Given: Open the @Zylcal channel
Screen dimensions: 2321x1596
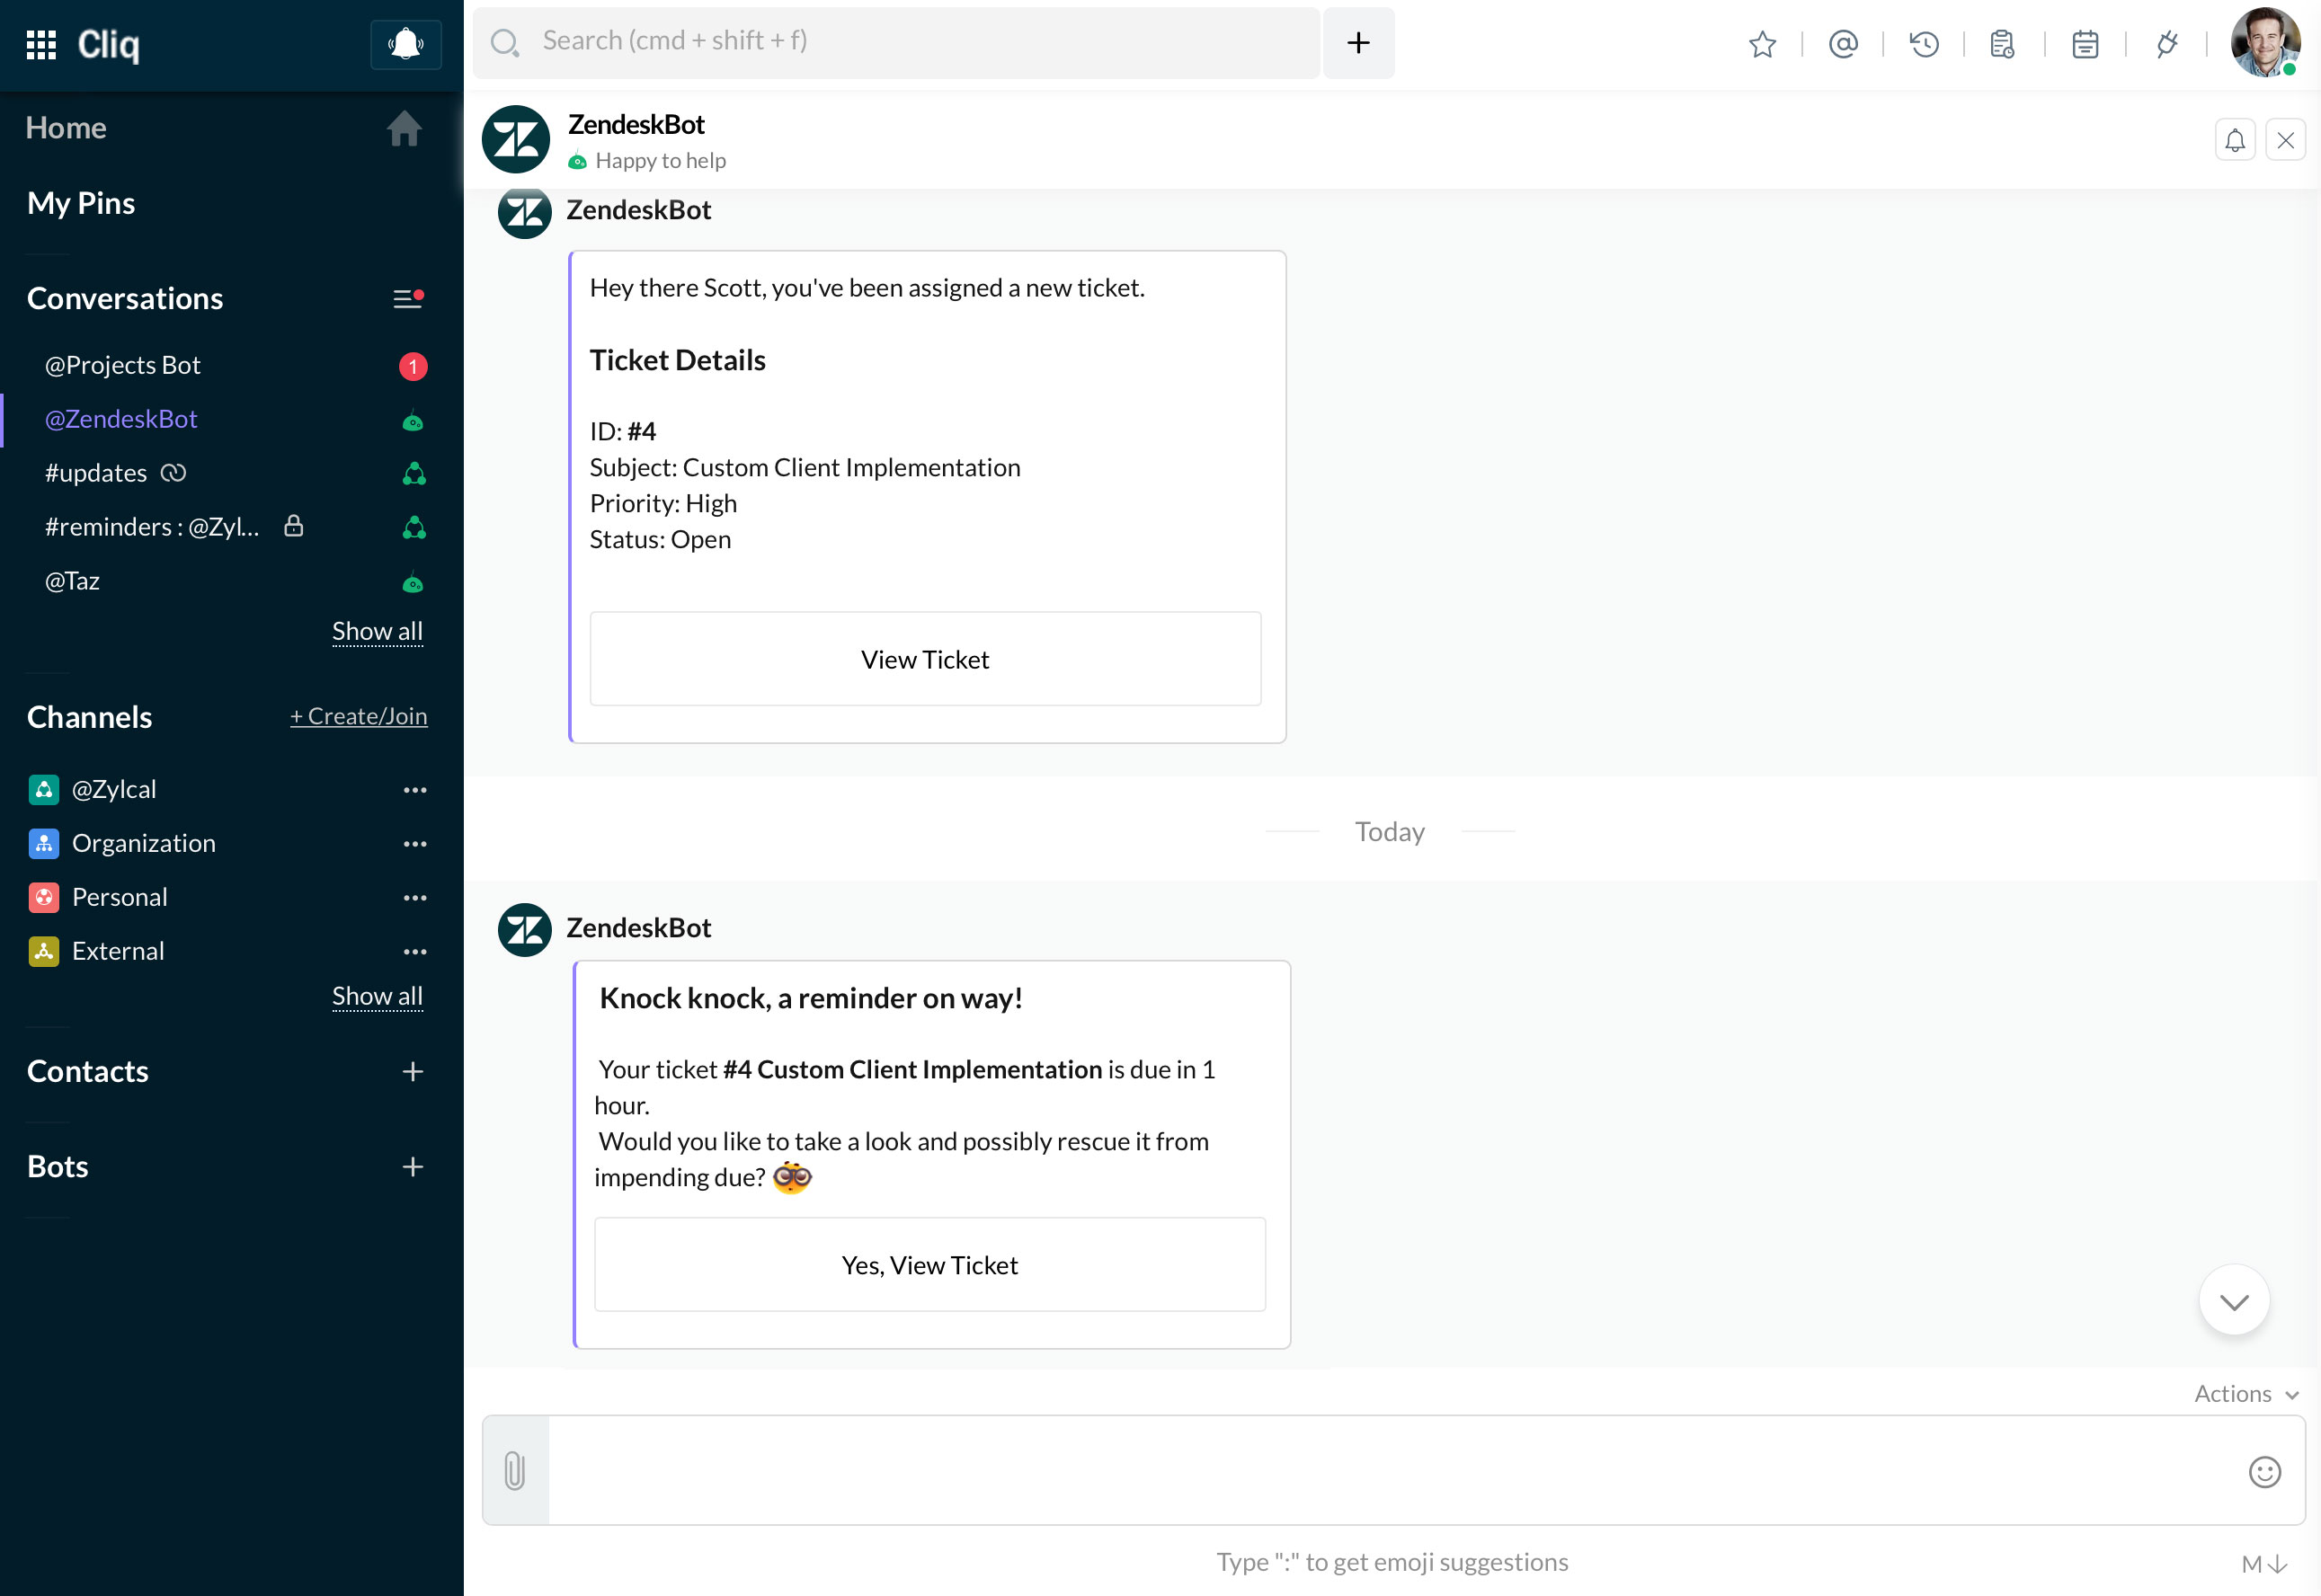Looking at the screenshot, I should 114,790.
